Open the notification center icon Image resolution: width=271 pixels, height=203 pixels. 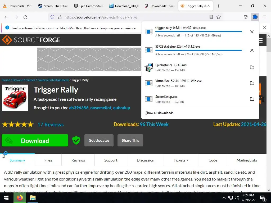click(x=263, y=198)
